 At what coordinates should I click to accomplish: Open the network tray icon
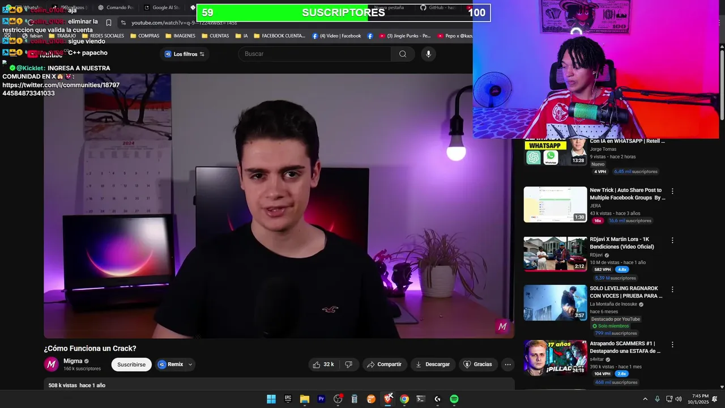point(668,399)
